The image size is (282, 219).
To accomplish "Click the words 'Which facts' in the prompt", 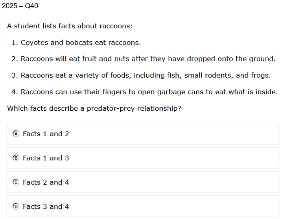I will pyautogui.click(x=27, y=108).
